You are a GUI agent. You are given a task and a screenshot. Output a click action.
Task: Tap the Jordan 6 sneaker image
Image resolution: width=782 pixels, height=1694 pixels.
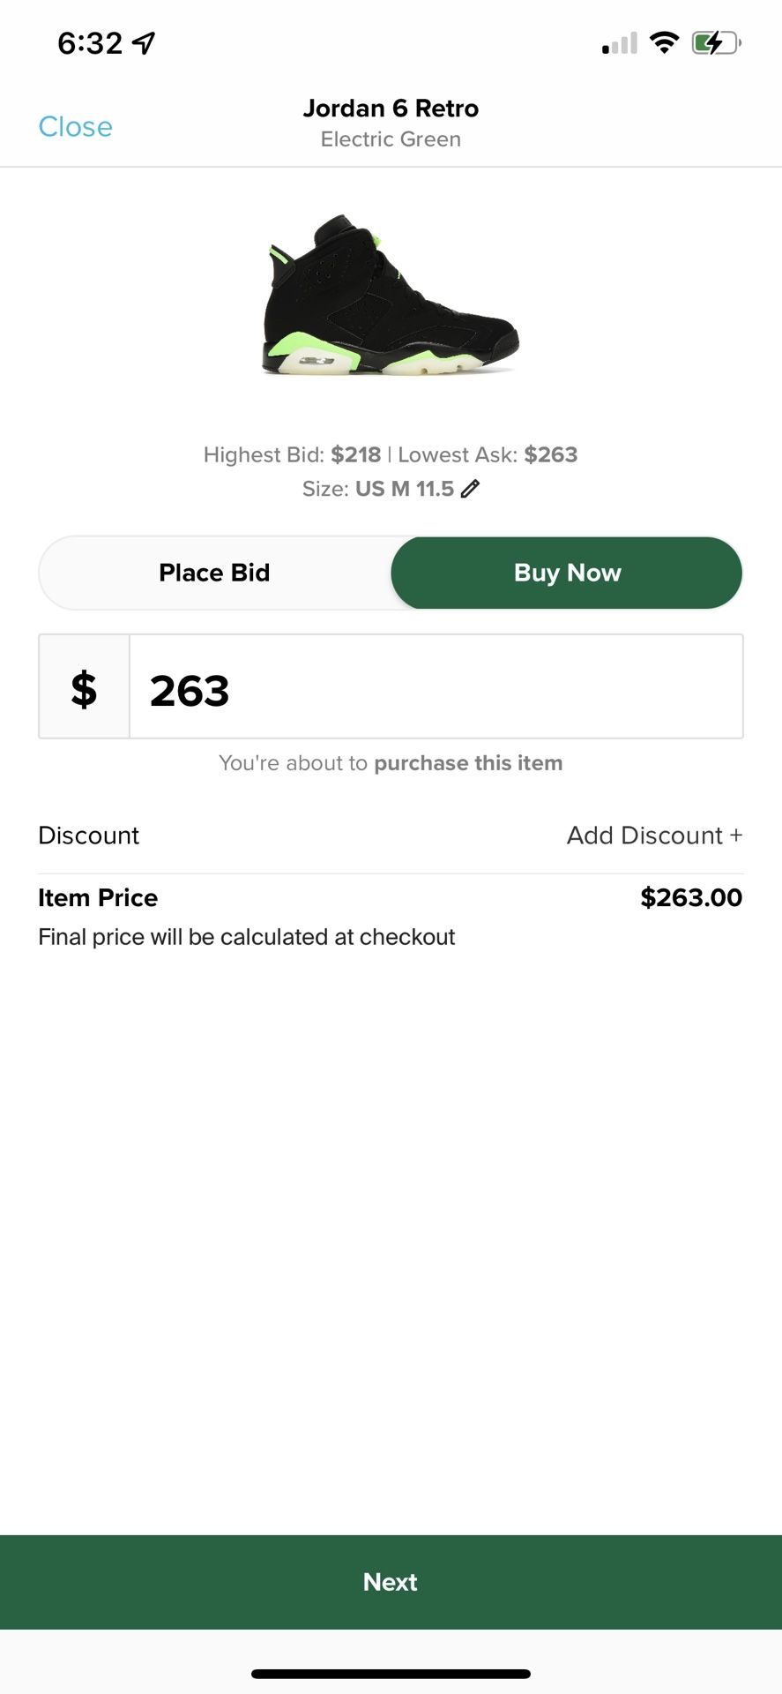(x=391, y=297)
